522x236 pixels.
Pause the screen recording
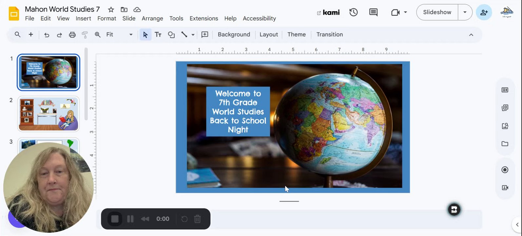(130, 219)
